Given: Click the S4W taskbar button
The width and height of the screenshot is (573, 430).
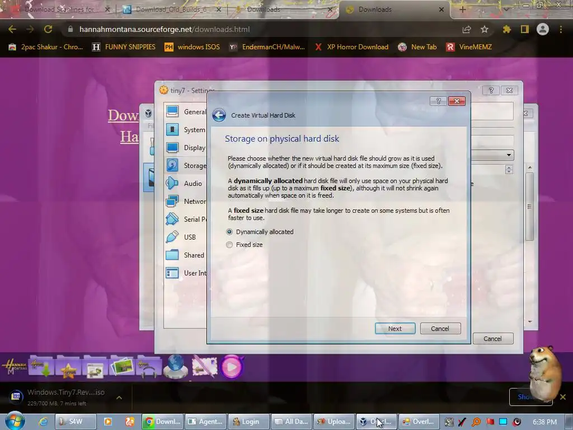Looking at the screenshot, I should point(76,422).
